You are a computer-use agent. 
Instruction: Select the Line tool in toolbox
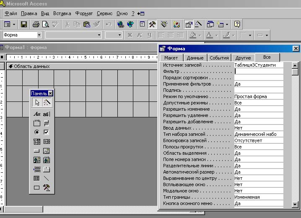pyautogui.click(x=47, y=179)
